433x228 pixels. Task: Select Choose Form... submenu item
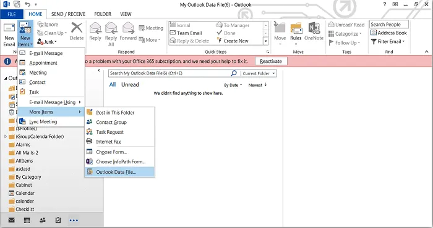point(119,152)
